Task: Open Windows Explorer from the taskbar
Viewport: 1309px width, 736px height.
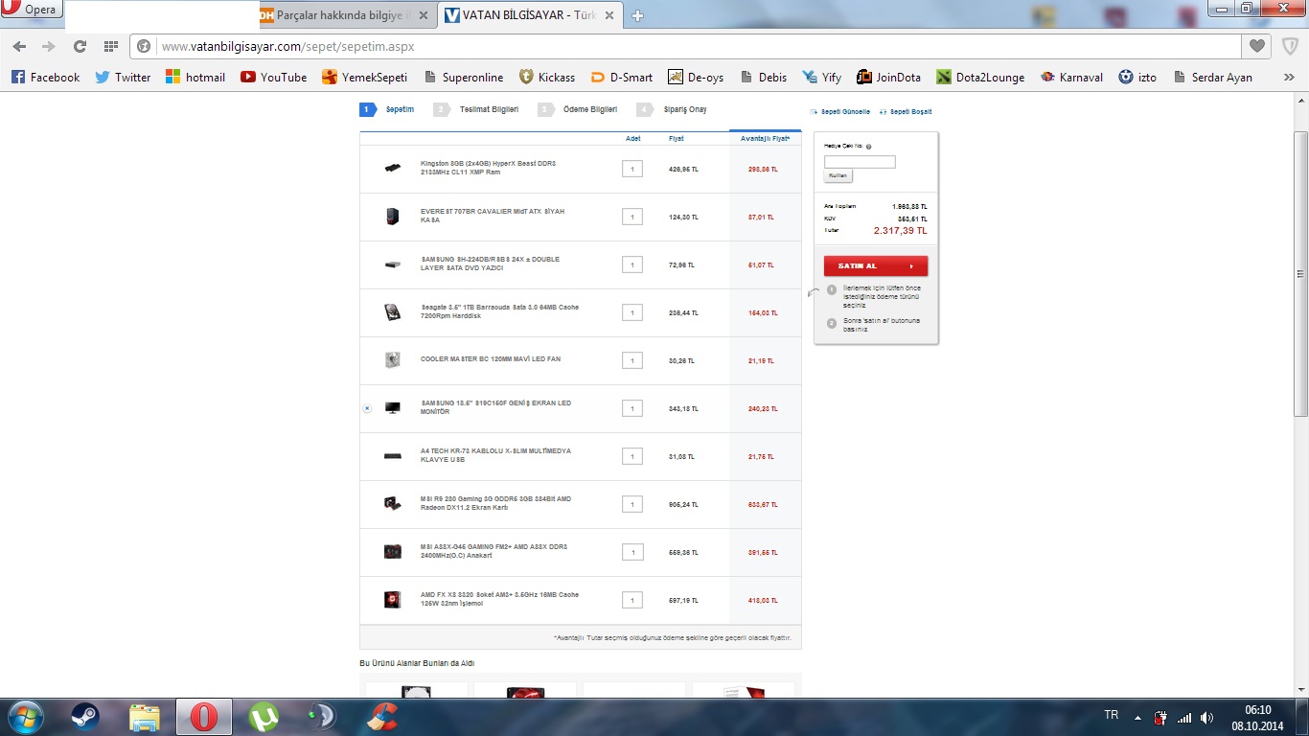Action: (x=145, y=716)
